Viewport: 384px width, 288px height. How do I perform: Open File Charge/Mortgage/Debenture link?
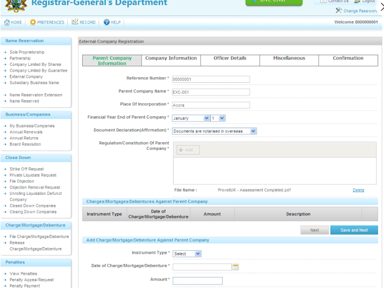pos(39,237)
